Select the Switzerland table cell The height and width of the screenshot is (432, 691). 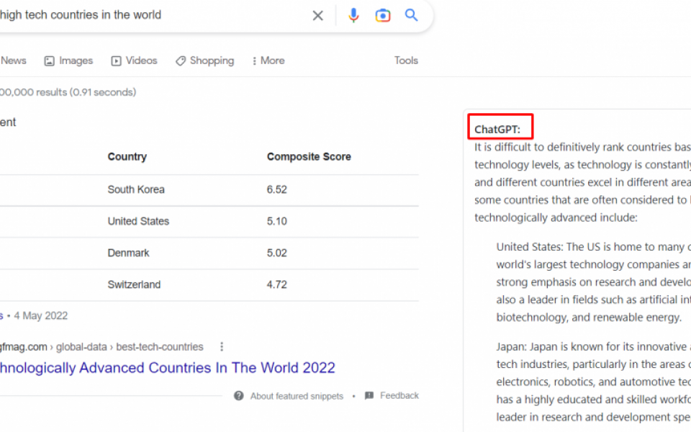tap(134, 285)
